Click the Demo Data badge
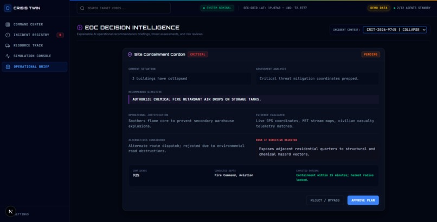Image resolution: width=437 pixels, height=222 pixels. click(x=379, y=8)
